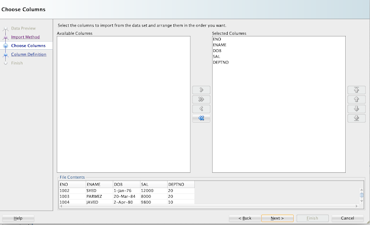
Task: Click cell 2-Apr-80 in File Contents
Action: tap(127, 202)
